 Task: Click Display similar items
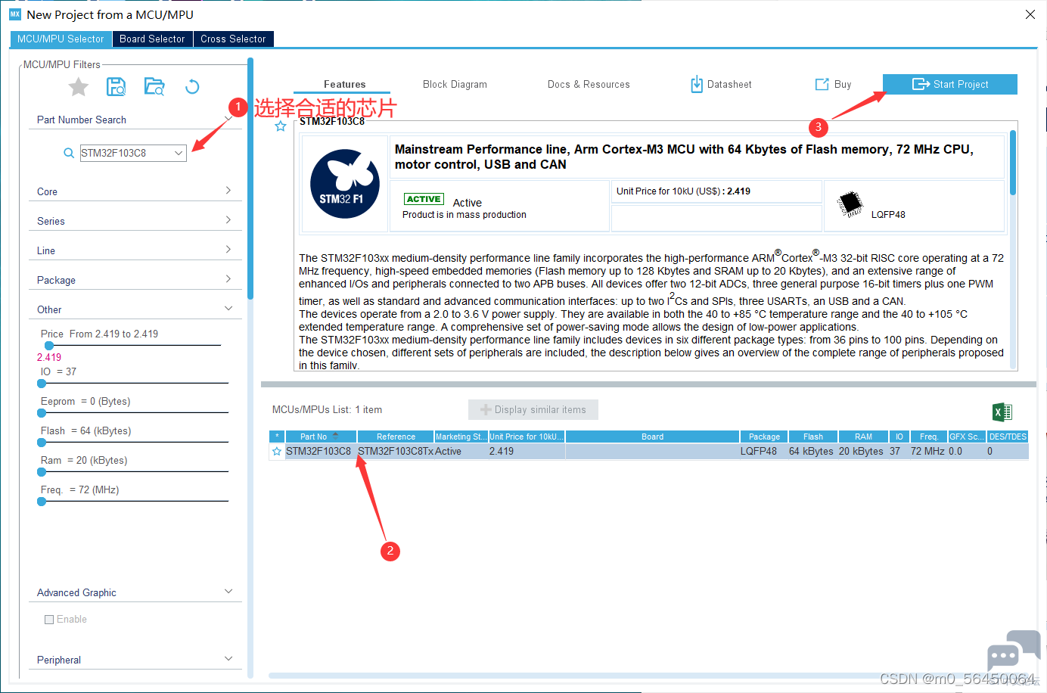533,410
